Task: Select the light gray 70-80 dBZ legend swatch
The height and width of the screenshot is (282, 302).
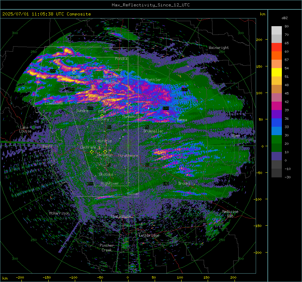Action: point(276,31)
